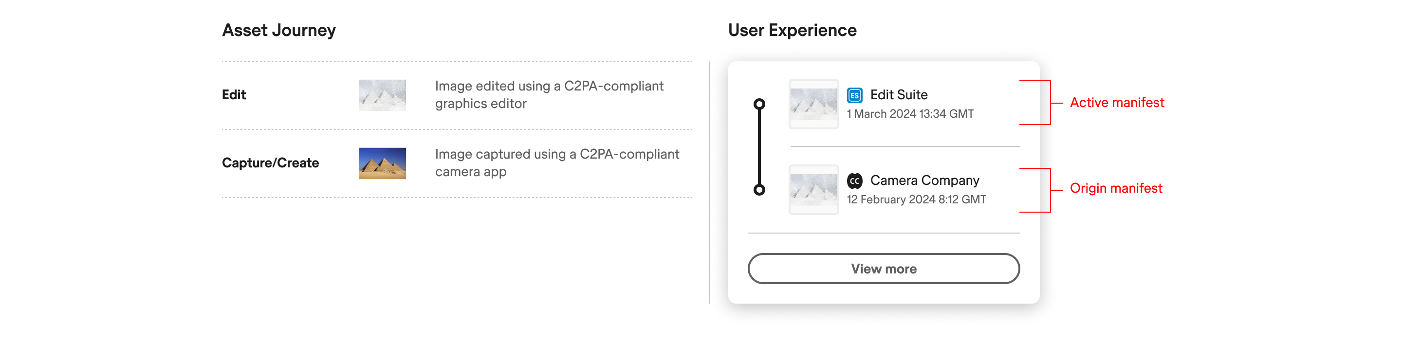Click the graphics editor description text
The height and width of the screenshot is (362, 1402).
point(549,95)
